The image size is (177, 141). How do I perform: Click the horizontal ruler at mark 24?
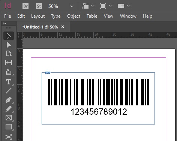(x=96, y=34)
